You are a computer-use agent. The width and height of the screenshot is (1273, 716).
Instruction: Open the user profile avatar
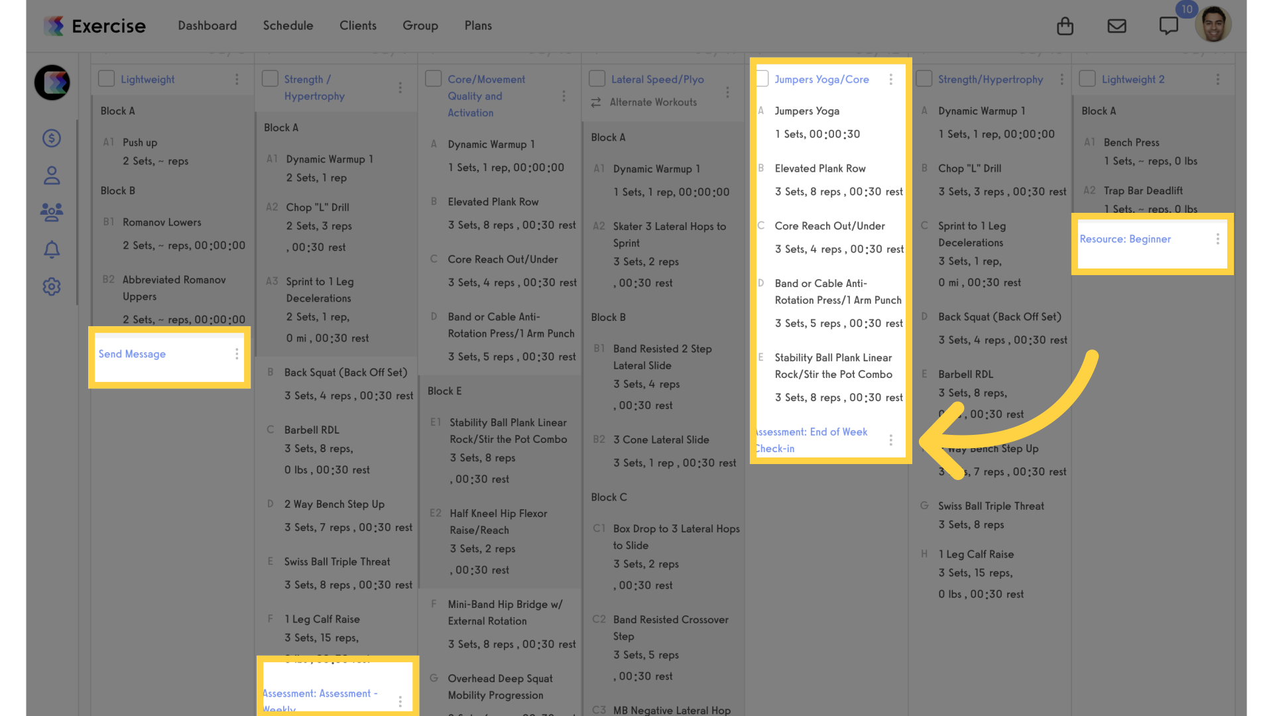click(1213, 25)
